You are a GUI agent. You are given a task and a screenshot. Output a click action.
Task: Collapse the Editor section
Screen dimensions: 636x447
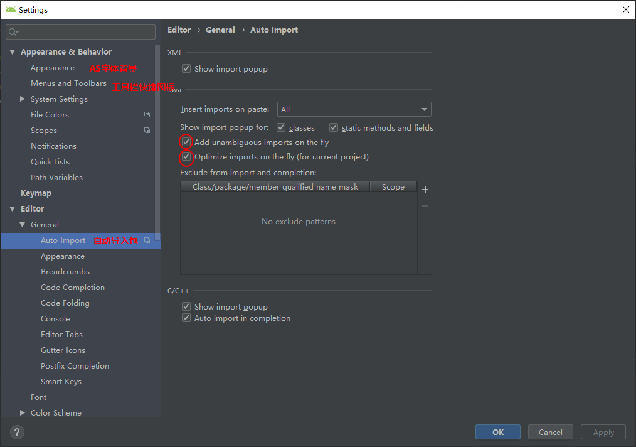pos(12,208)
